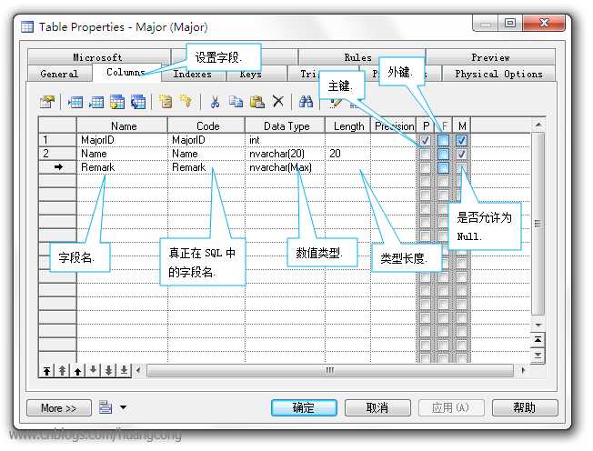Click the Replicate Columns icon
Image resolution: width=593 pixels, height=451 pixels.
pyautogui.click(x=138, y=102)
